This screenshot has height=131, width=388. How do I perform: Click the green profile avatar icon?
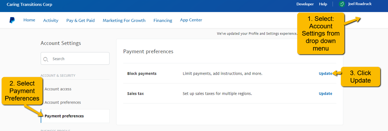click(x=342, y=4)
